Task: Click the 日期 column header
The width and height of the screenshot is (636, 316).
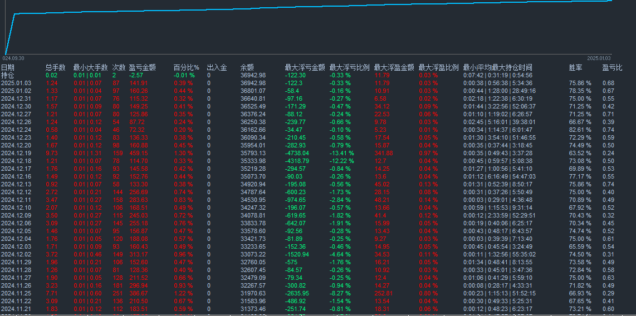Action: 7,67
